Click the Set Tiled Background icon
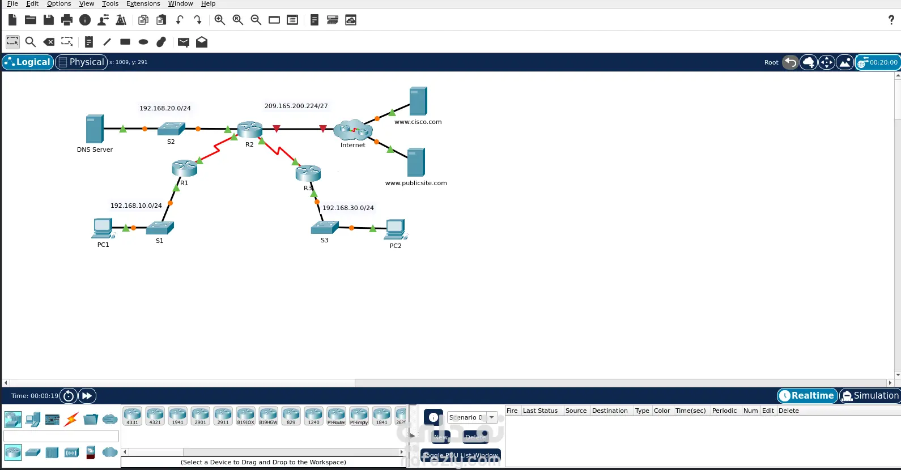 click(845, 62)
